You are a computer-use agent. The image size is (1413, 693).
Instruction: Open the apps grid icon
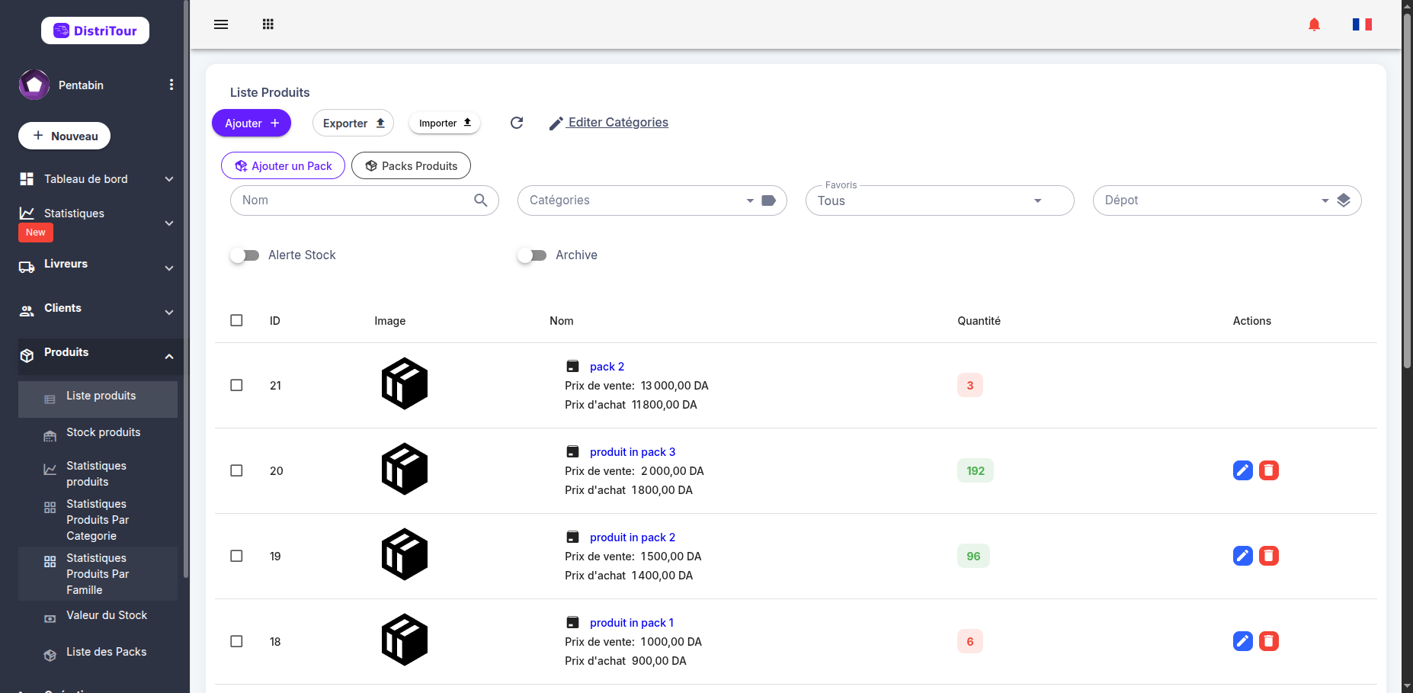[268, 24]
